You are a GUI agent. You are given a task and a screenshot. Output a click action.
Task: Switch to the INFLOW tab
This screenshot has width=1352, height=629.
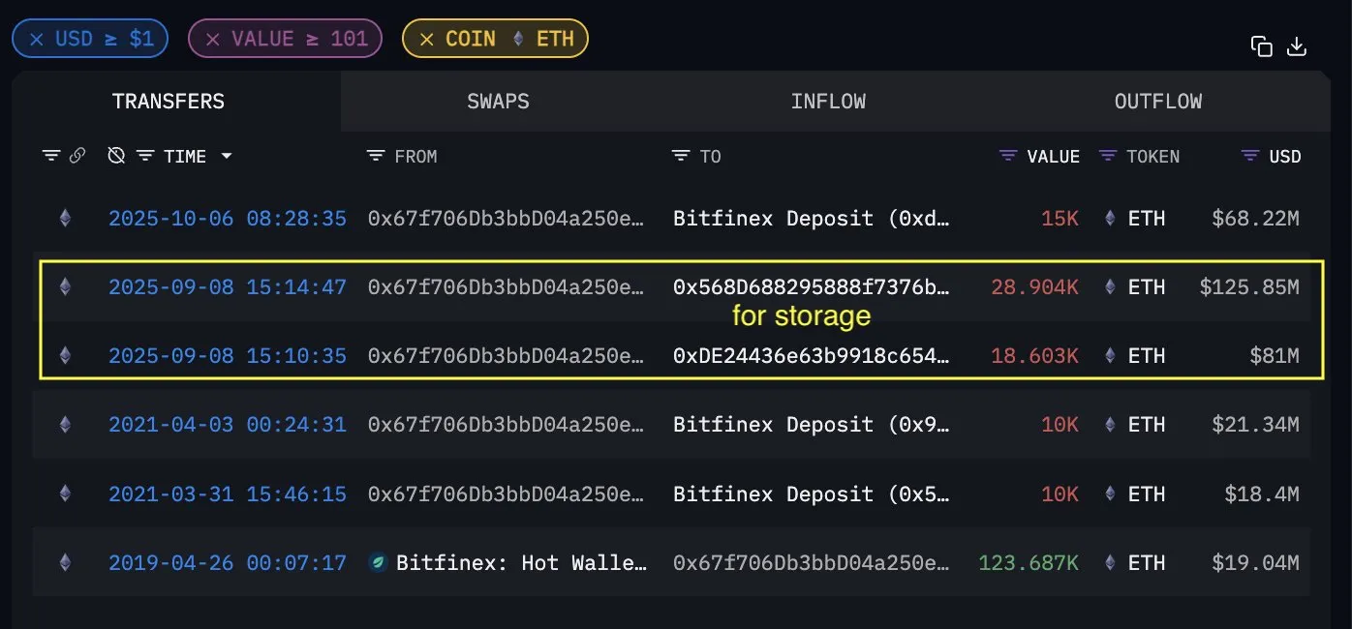(828, 102)
